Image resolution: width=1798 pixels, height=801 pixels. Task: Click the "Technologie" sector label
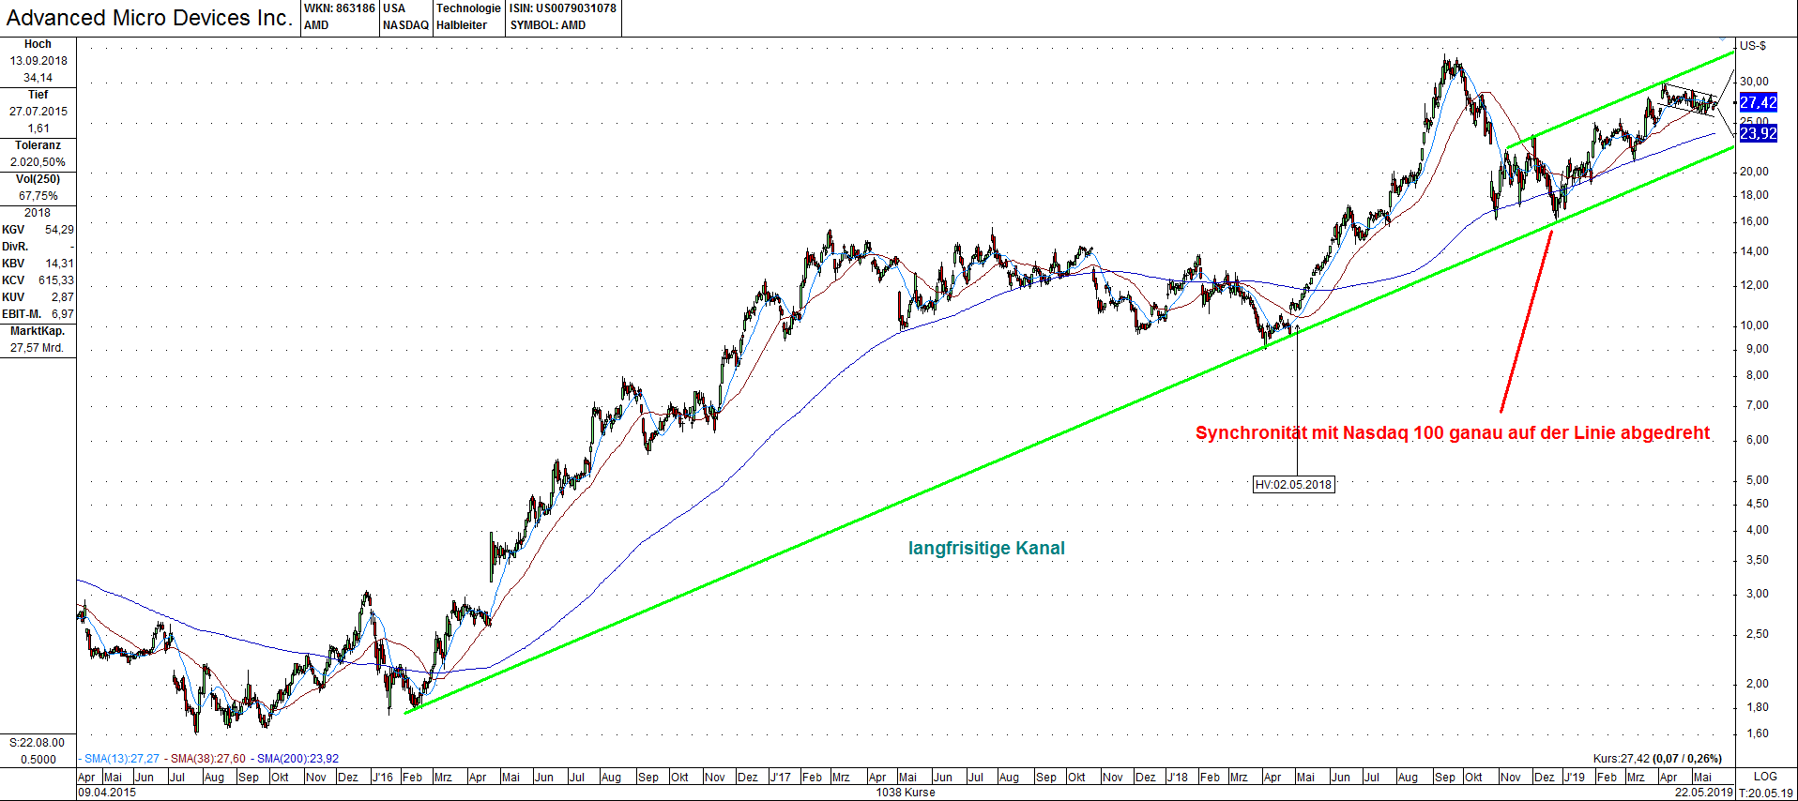point(468,8)
